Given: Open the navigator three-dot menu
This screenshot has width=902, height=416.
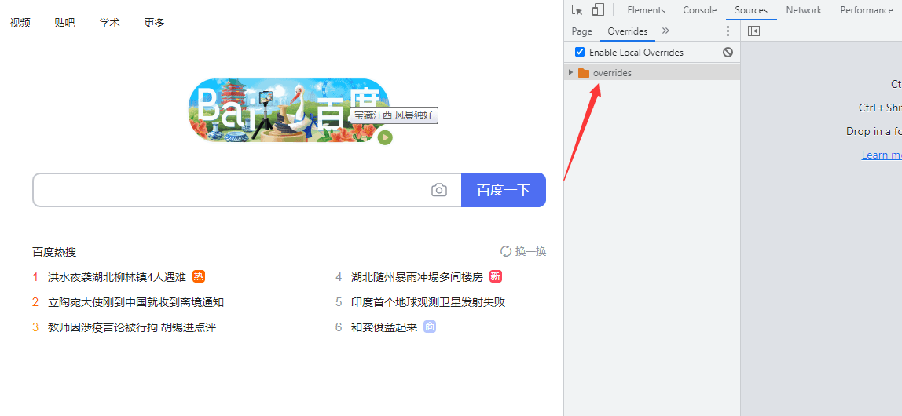Looking at the screenshot, I should pyautogui.click(x=728, y=31).
